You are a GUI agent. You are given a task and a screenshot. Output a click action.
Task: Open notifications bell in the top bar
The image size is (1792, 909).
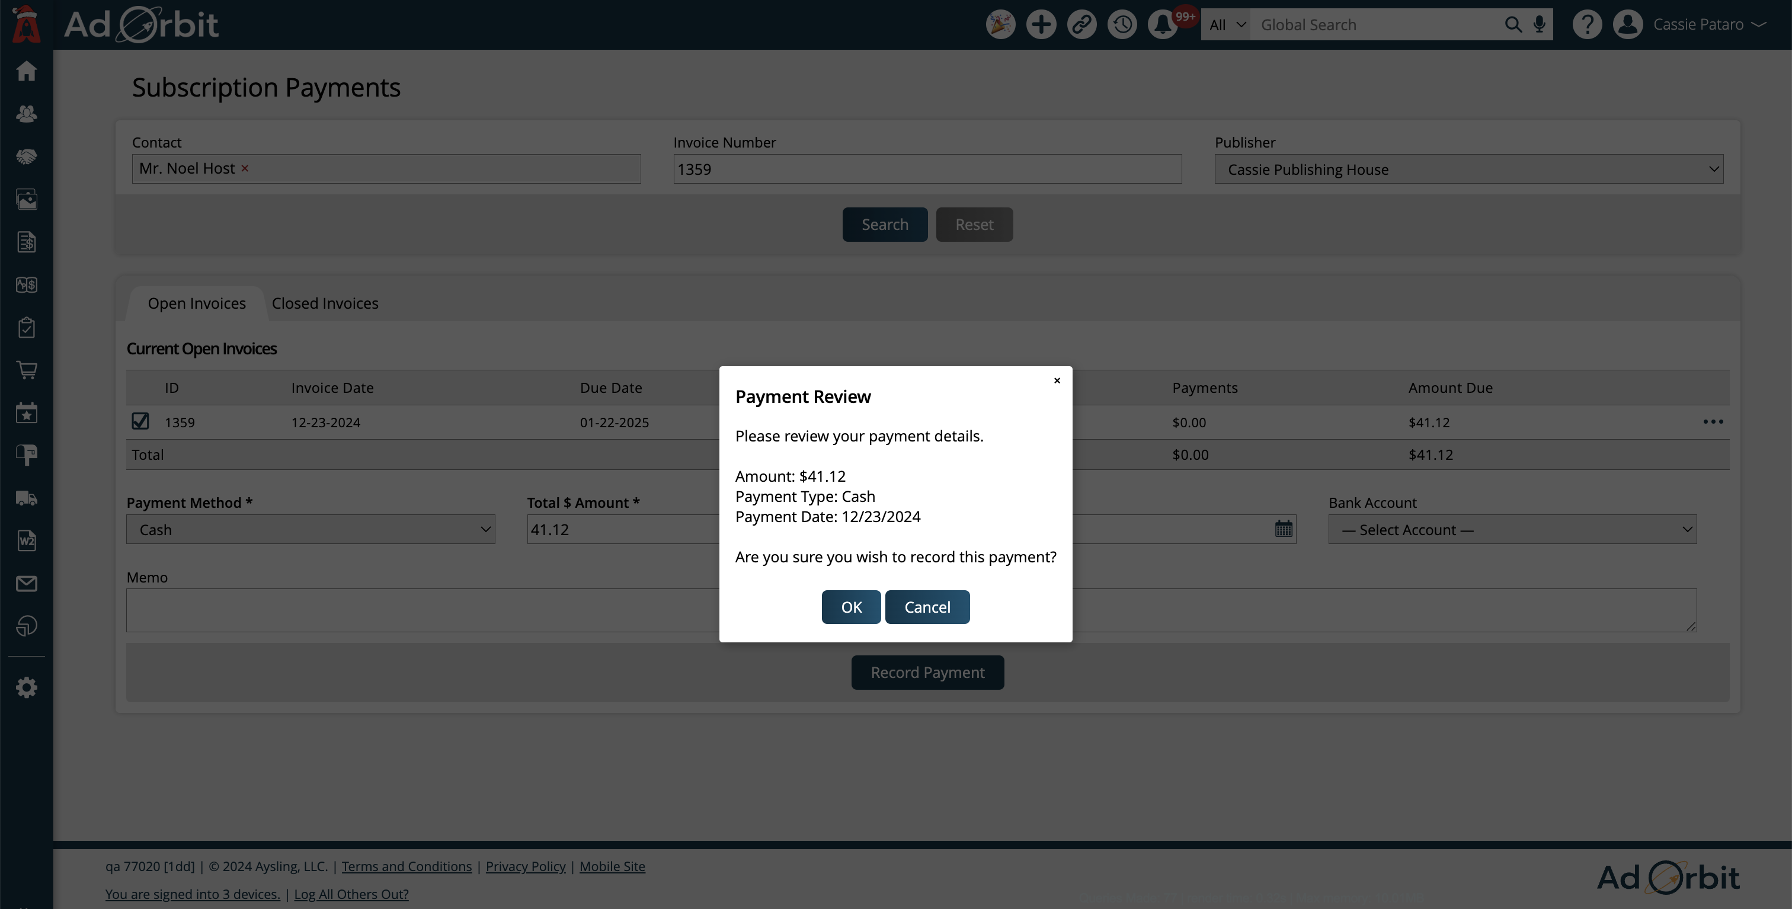coord(1161,24)
